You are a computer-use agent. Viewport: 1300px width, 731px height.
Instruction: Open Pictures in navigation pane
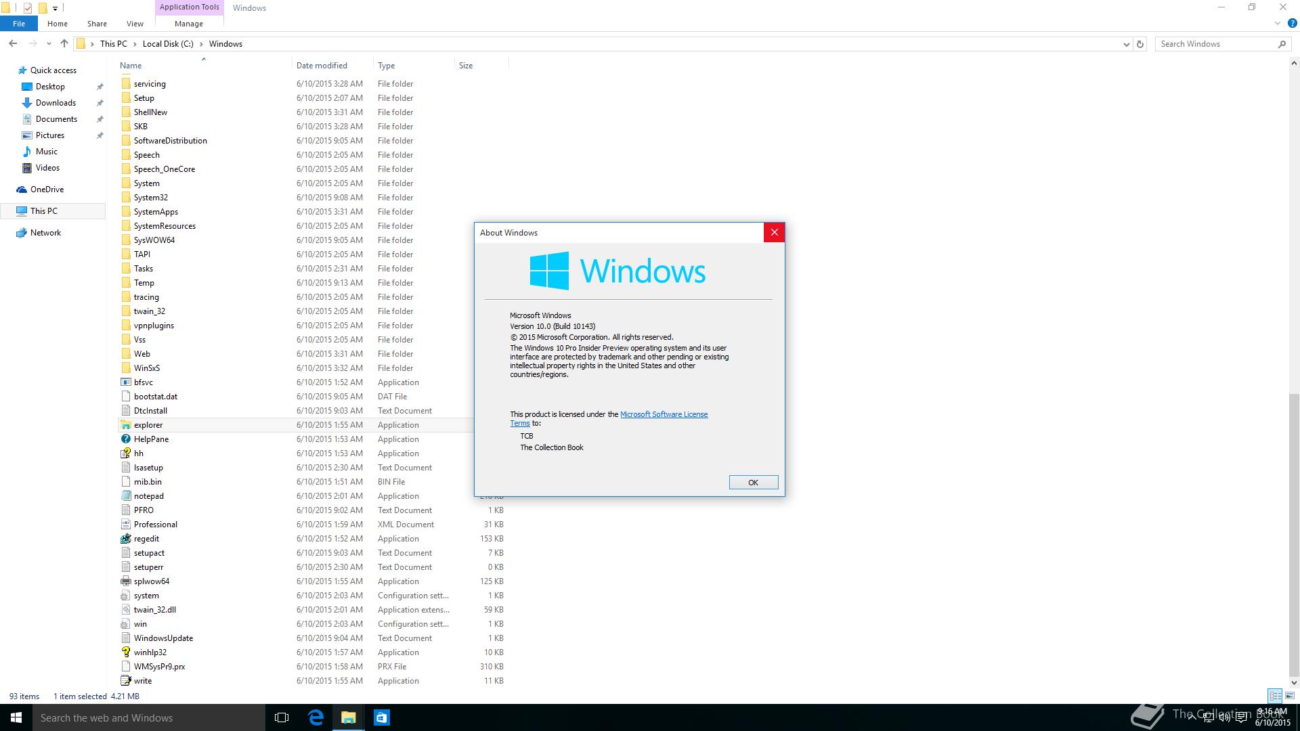(50, 135)
